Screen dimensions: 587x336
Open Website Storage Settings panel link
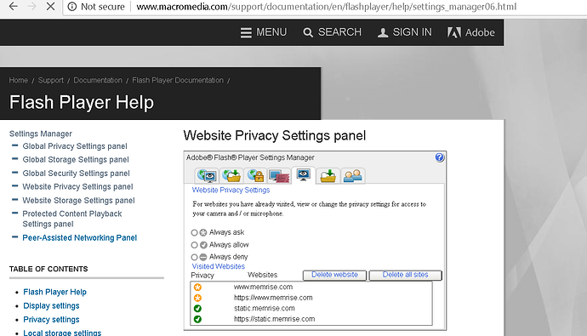click(x=78, y=200)
